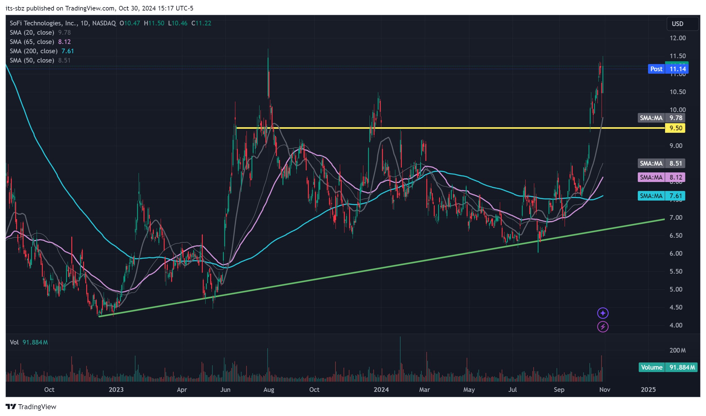Click the Vol 91.884M legend
This screenshot has width=706, height=416.
pos(29,342)
